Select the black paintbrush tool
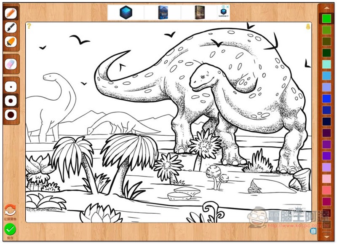Screen dimensions: 337x244 click(11, 27)
